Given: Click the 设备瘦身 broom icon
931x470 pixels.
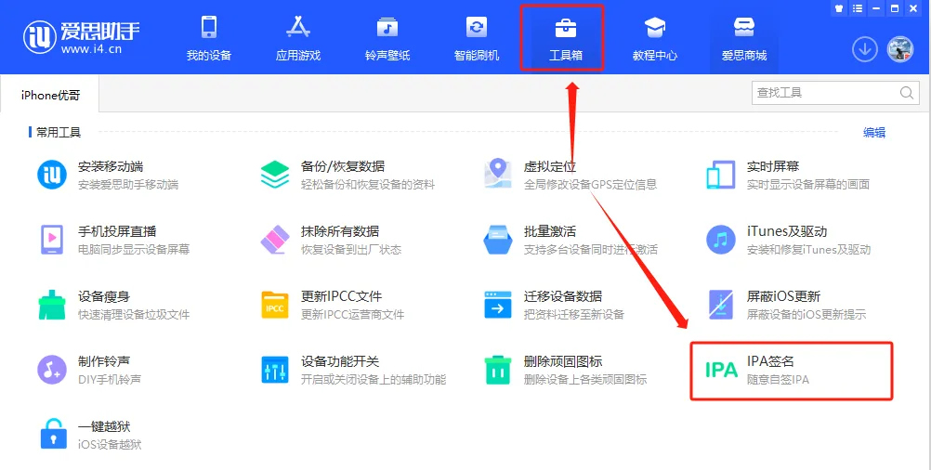Looking at the screenshot, I should [x=52, y=305].
